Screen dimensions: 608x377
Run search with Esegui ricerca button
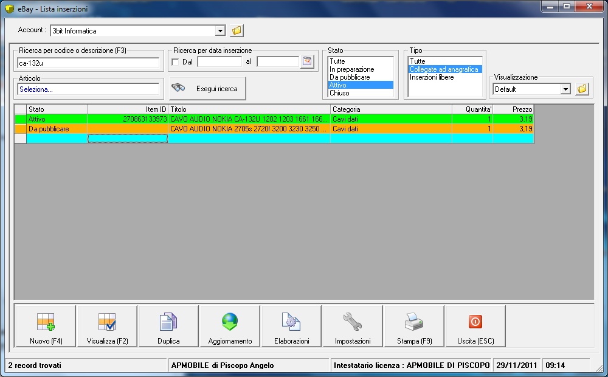[207, 88]
